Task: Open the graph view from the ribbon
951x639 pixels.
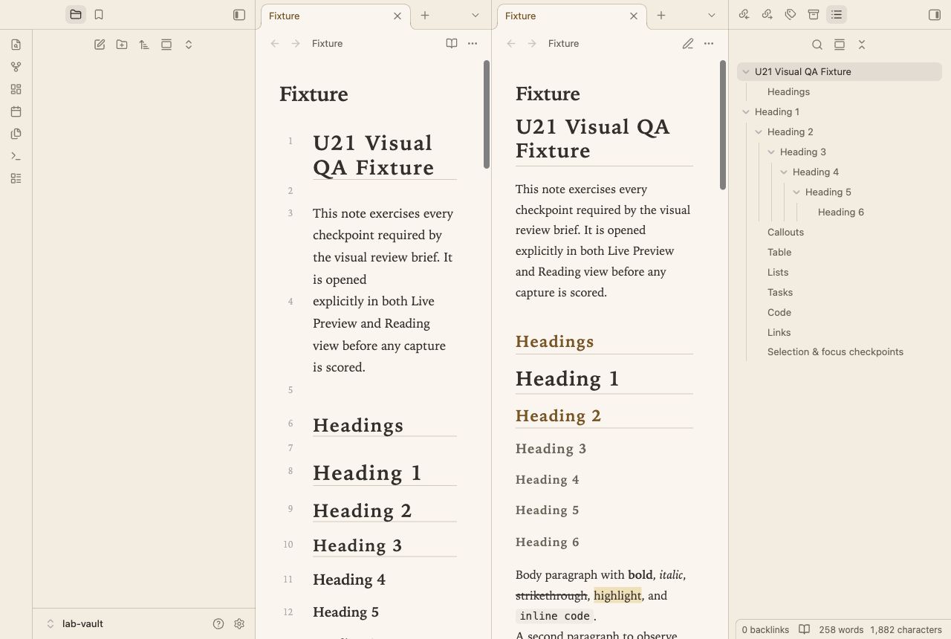Action: click(16, 67)
